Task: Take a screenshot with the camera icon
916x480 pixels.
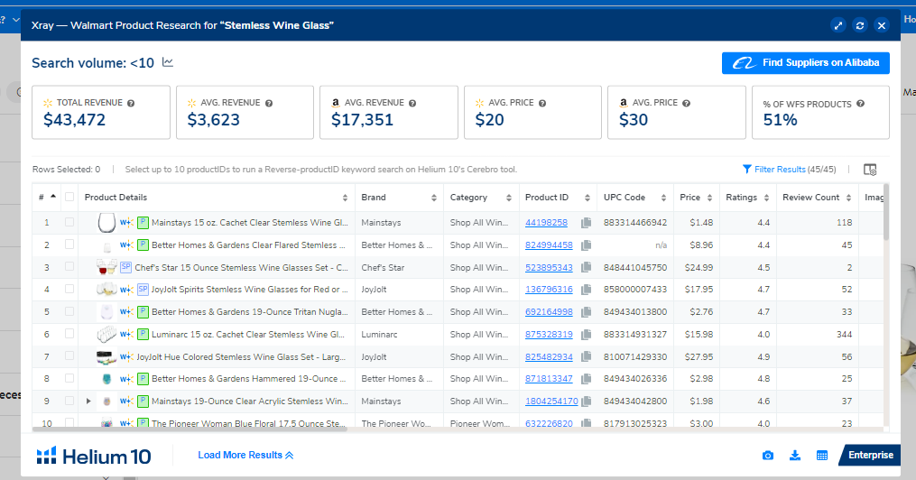Action: pos(768,456)
